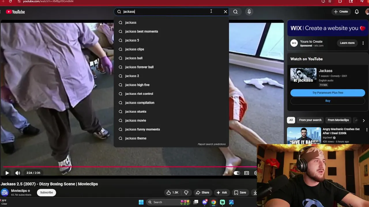369x207 pixels.
Task: Select the 'All' filter chip
Action: click(291, 120)
